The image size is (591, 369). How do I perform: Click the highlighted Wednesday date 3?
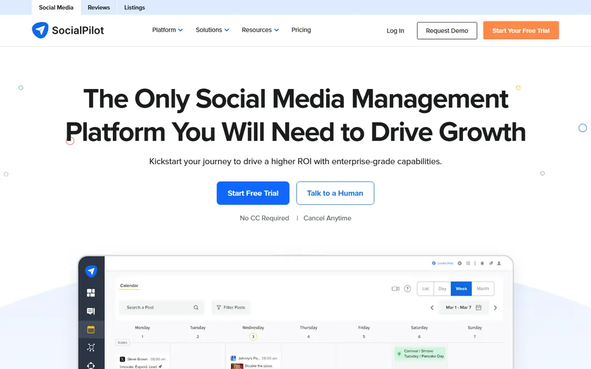(x=253, y=337)
